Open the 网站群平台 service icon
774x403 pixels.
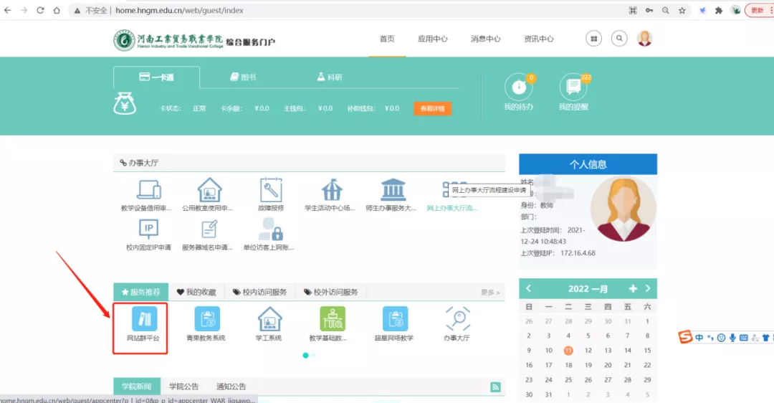pos(143,319)
